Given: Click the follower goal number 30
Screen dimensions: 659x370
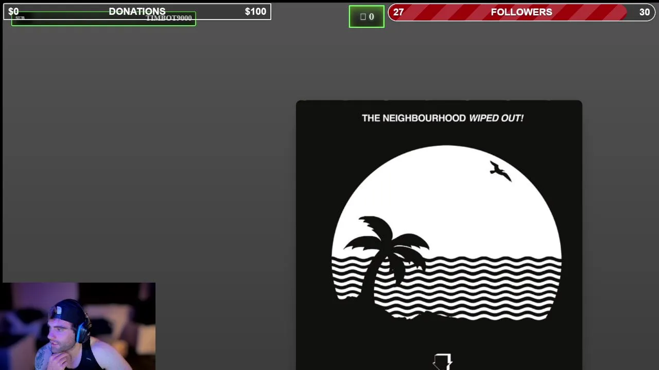Looking at the screenshot, I should click(645, 12).
